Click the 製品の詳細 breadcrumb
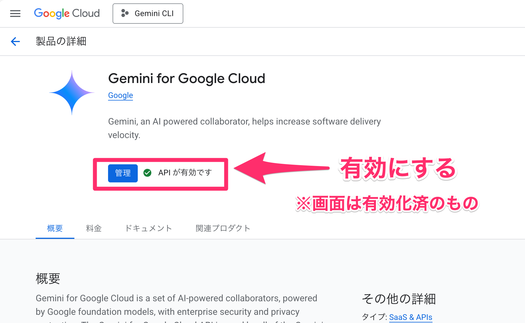The width and height of the screenshot is (525, 323). [61, 41]
